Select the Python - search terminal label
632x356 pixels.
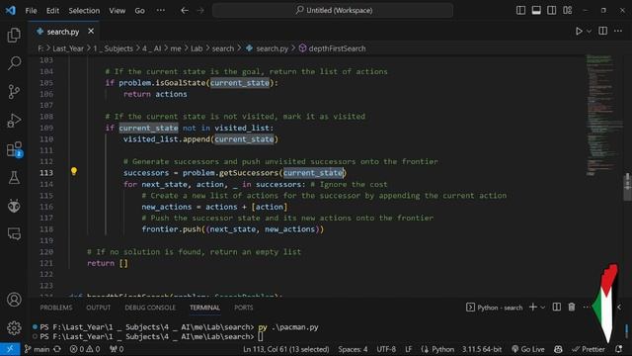(x=494, y=308)
